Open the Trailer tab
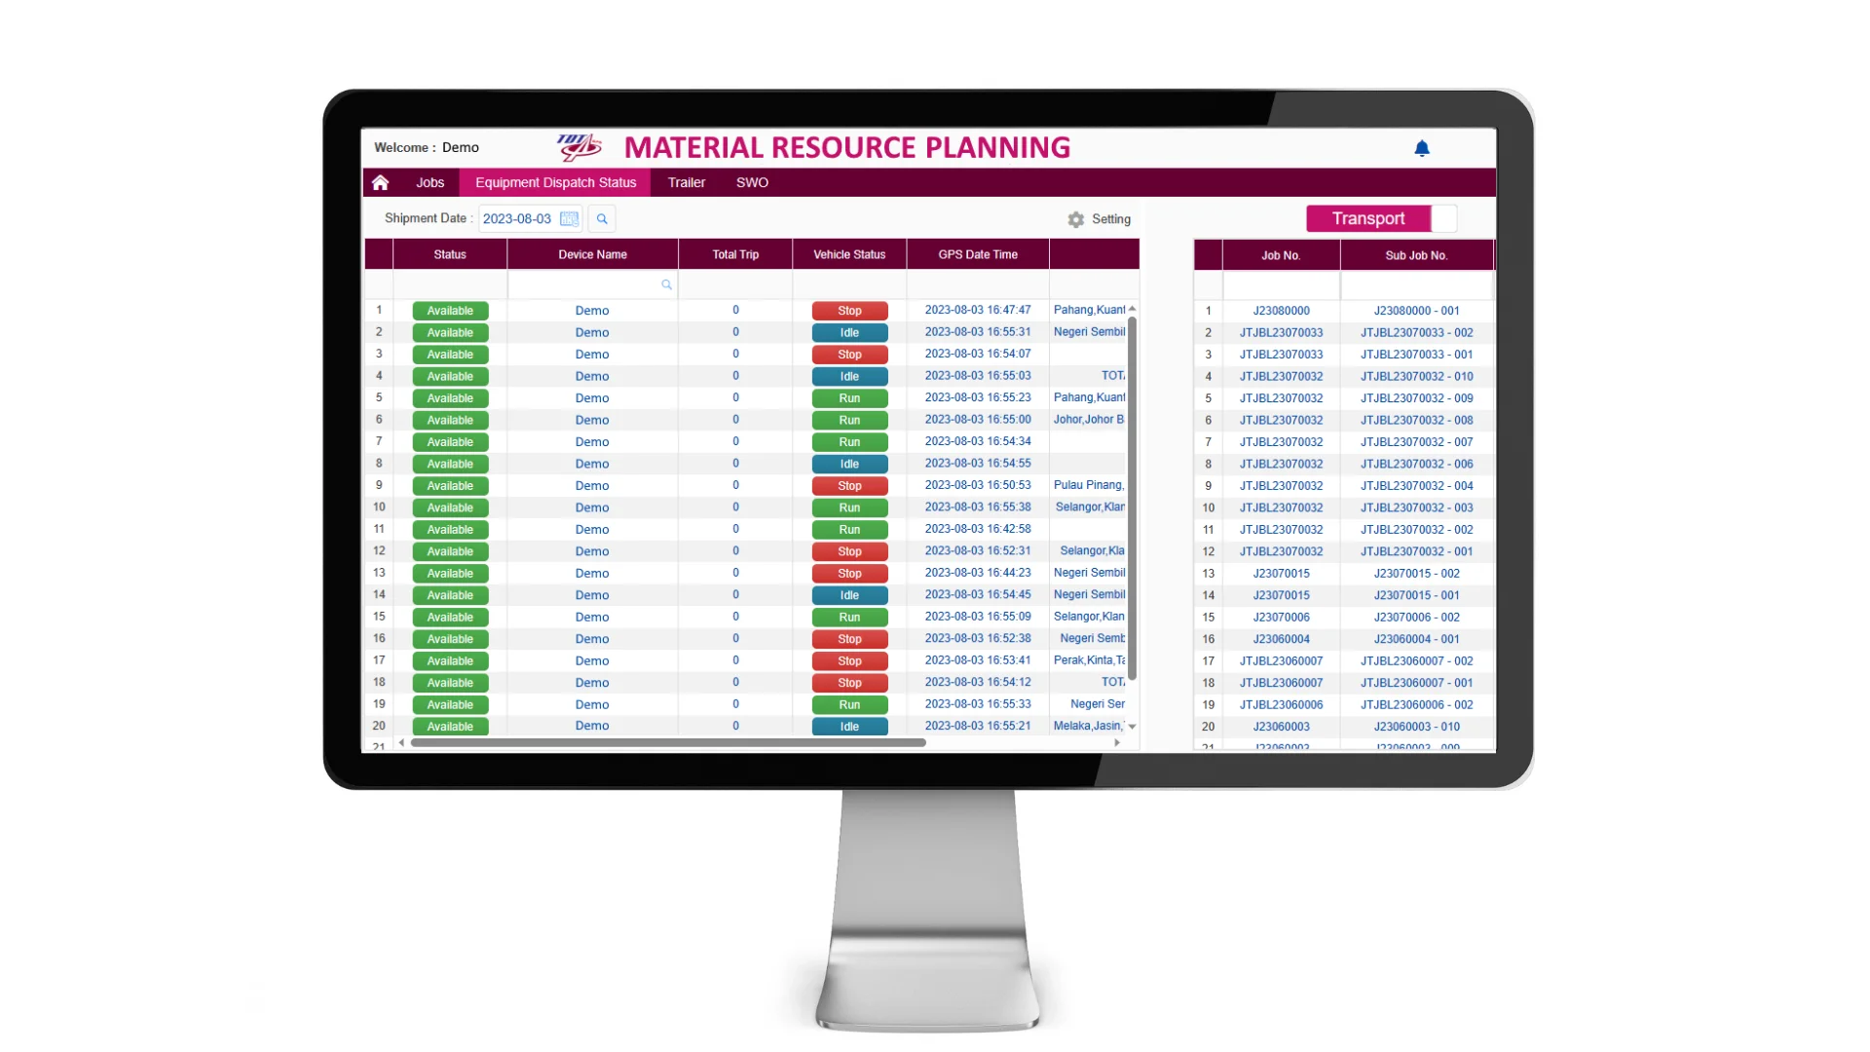The image size is (1870, 1052). click(x=686, y=182)
